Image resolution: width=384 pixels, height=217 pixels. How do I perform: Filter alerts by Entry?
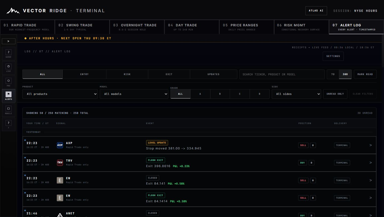[85, 74]
